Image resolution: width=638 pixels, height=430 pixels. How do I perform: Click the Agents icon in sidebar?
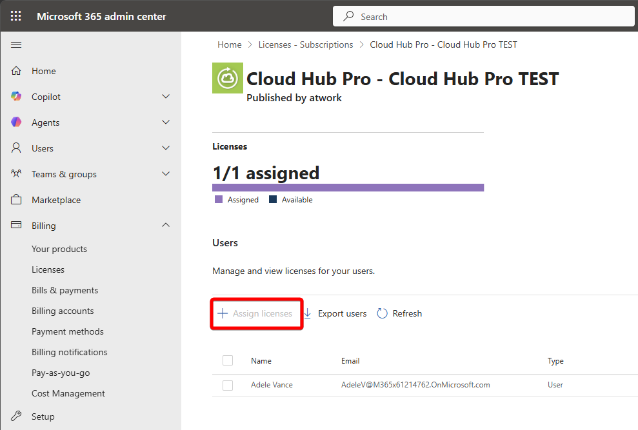tap(16, 122)
